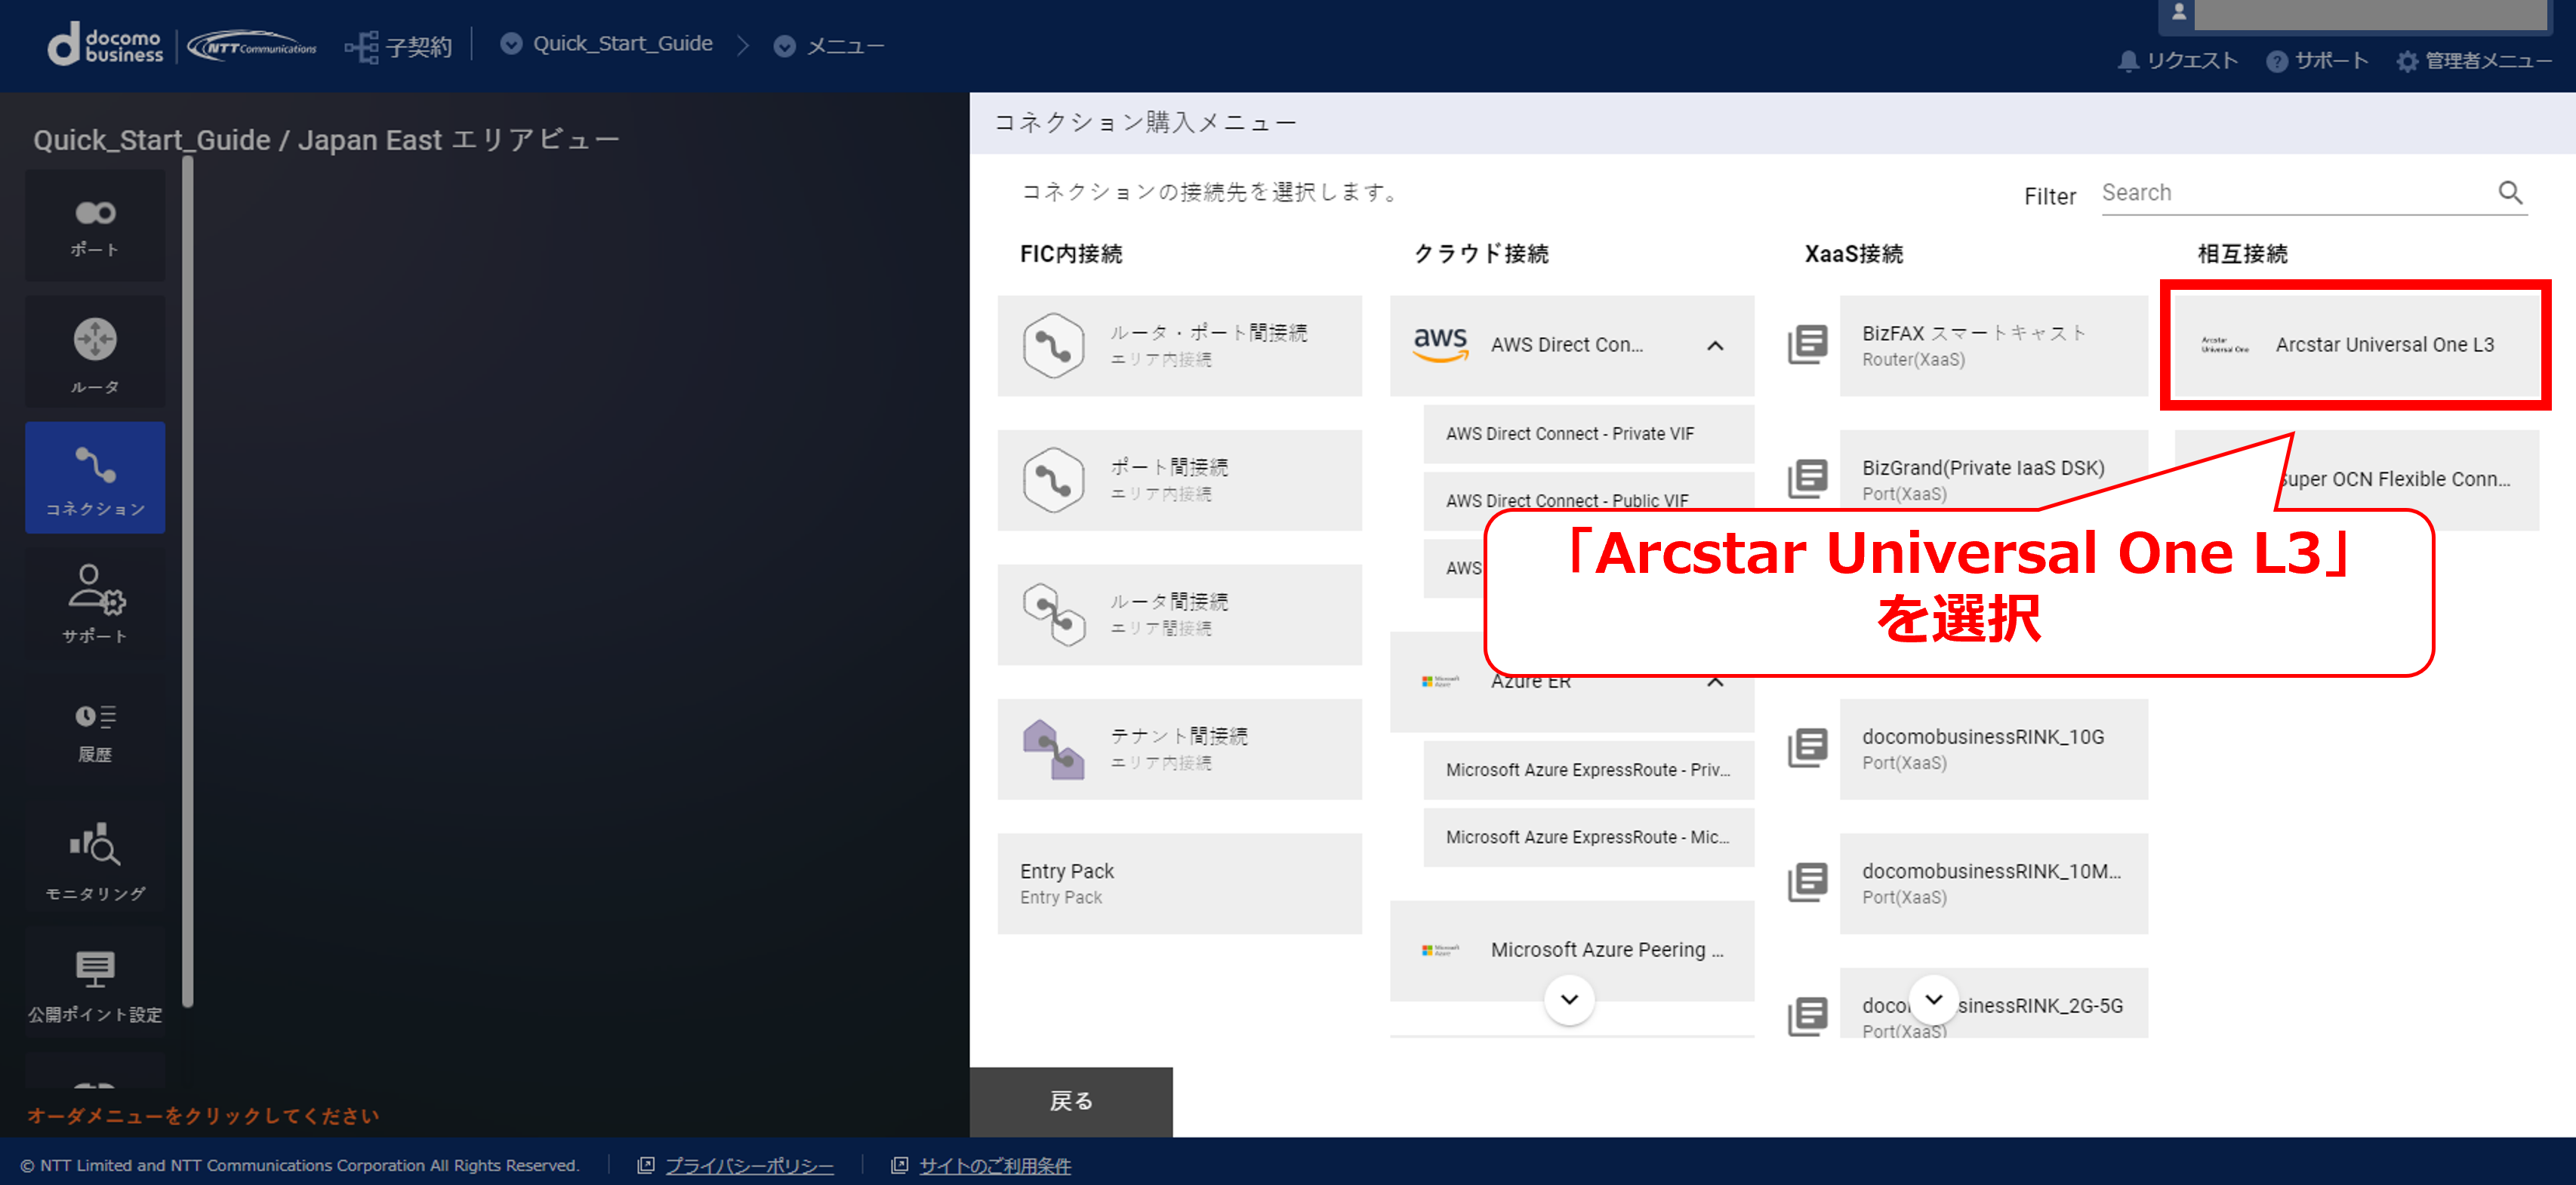This screenshot has height=1185, width=2576.
Task: Click the scroll-down chevron under XaaS接続 column
Action: tap(1934, 999)
